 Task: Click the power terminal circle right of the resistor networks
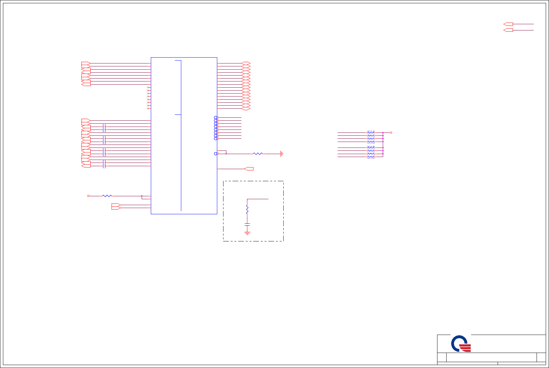point(391,132)
